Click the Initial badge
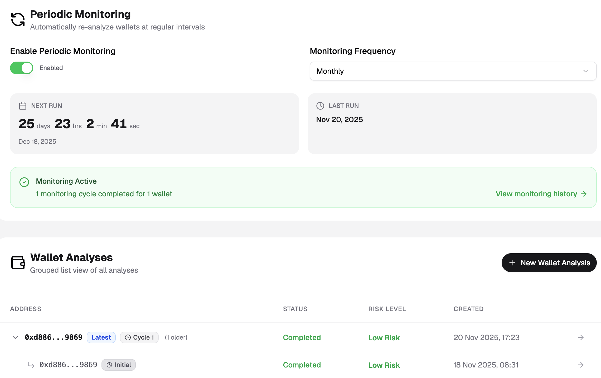Viewport: 601px width, 378px height. 119,365
